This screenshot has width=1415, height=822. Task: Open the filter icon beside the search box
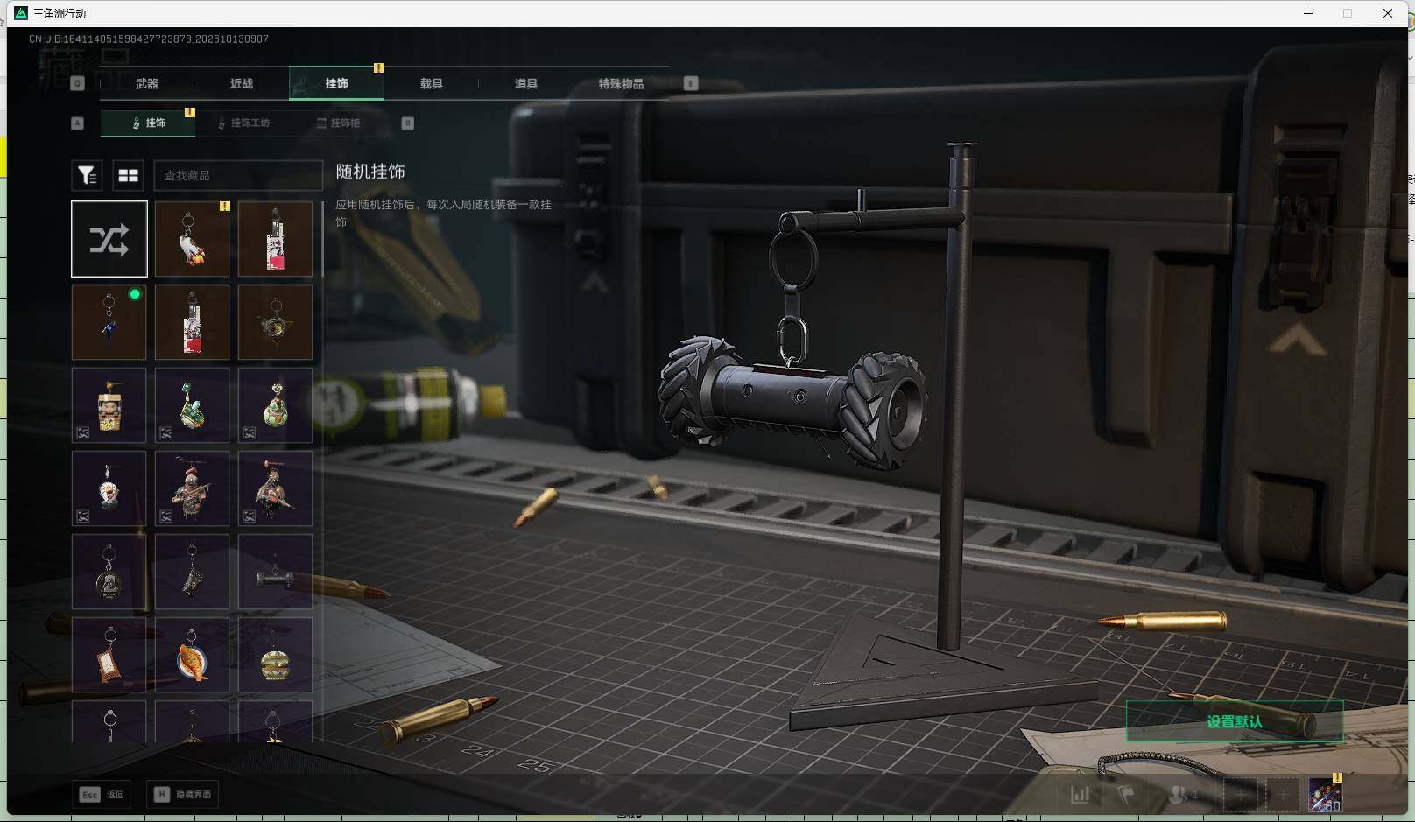click(x=87, y=175)
